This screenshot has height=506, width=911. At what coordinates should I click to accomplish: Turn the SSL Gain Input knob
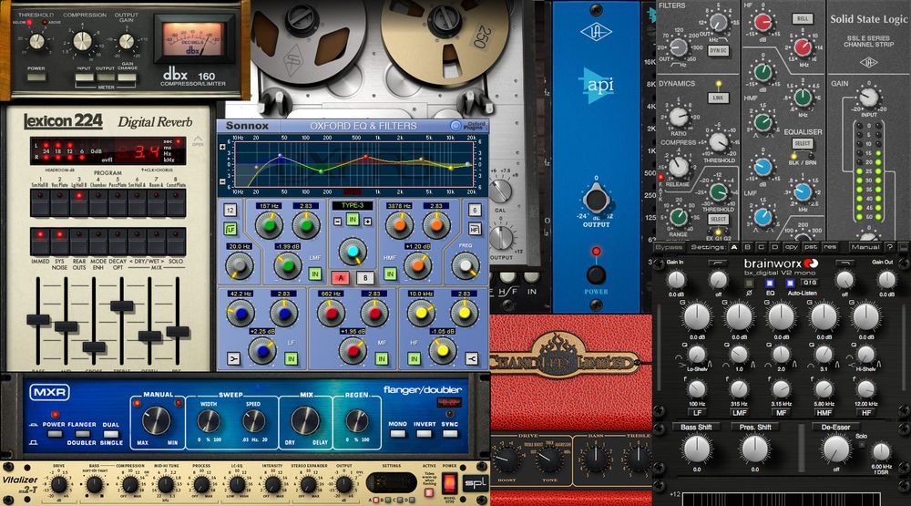point(868,98)
